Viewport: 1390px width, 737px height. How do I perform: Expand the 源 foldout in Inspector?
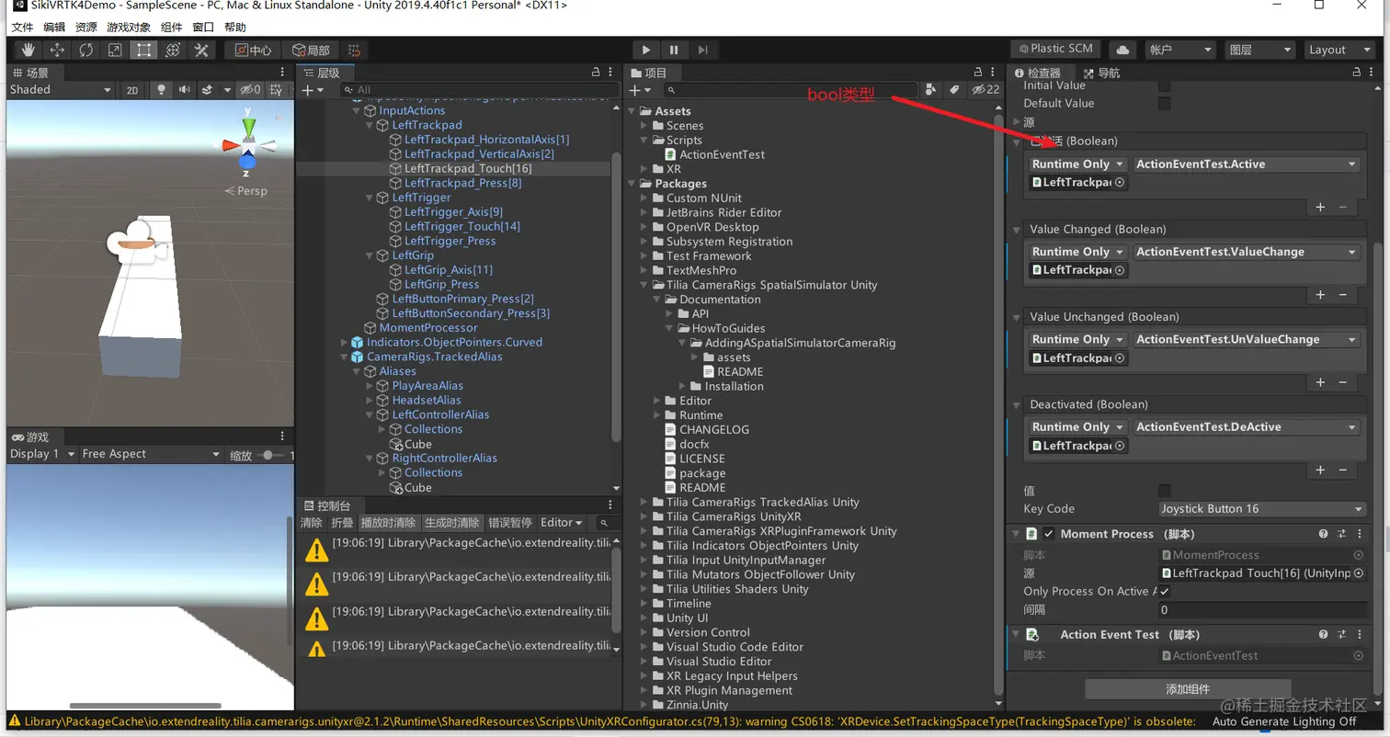(1017, 122)
